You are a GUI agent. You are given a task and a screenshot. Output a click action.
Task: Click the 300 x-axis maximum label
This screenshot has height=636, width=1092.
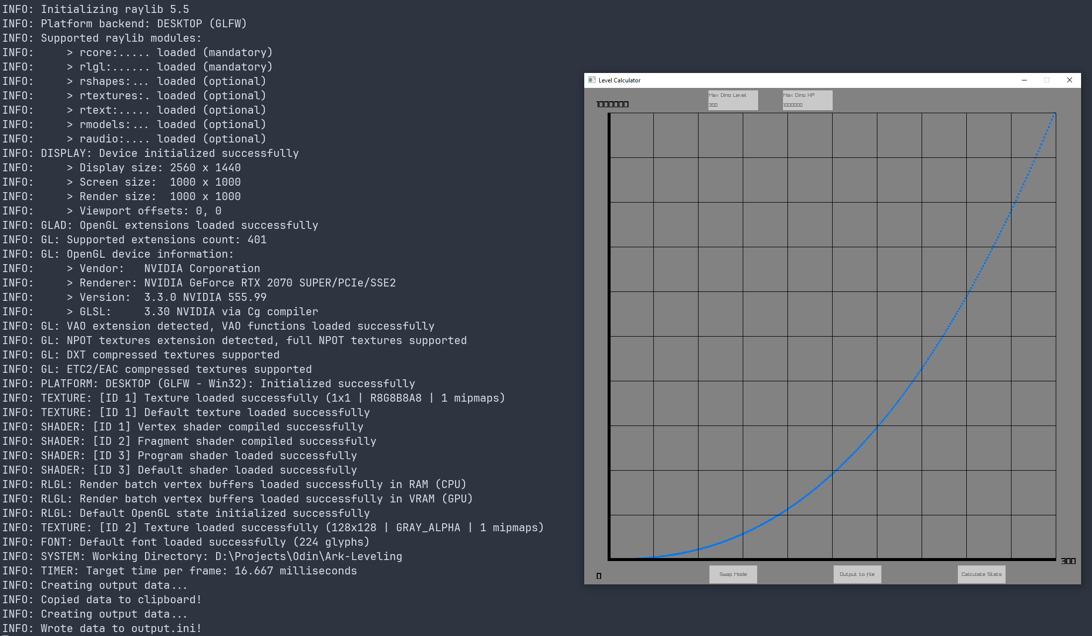1068,561
